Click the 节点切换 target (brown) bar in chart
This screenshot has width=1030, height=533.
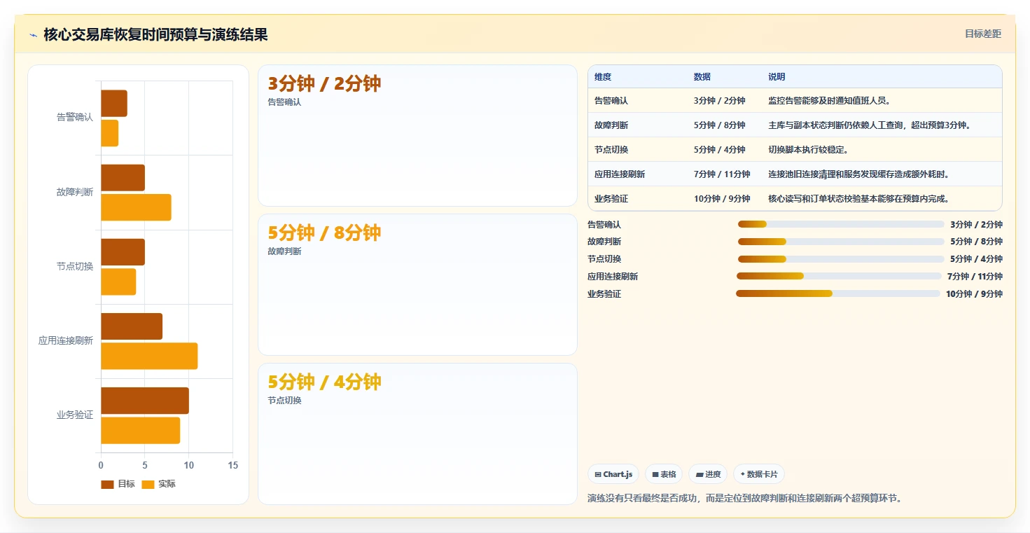click(x=123, y=252)
